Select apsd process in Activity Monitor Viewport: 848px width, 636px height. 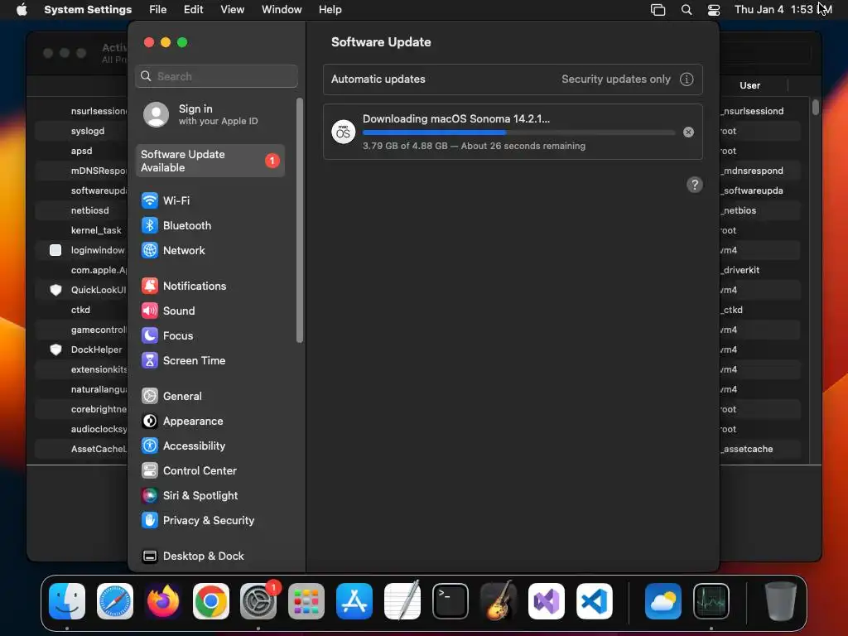81,151
